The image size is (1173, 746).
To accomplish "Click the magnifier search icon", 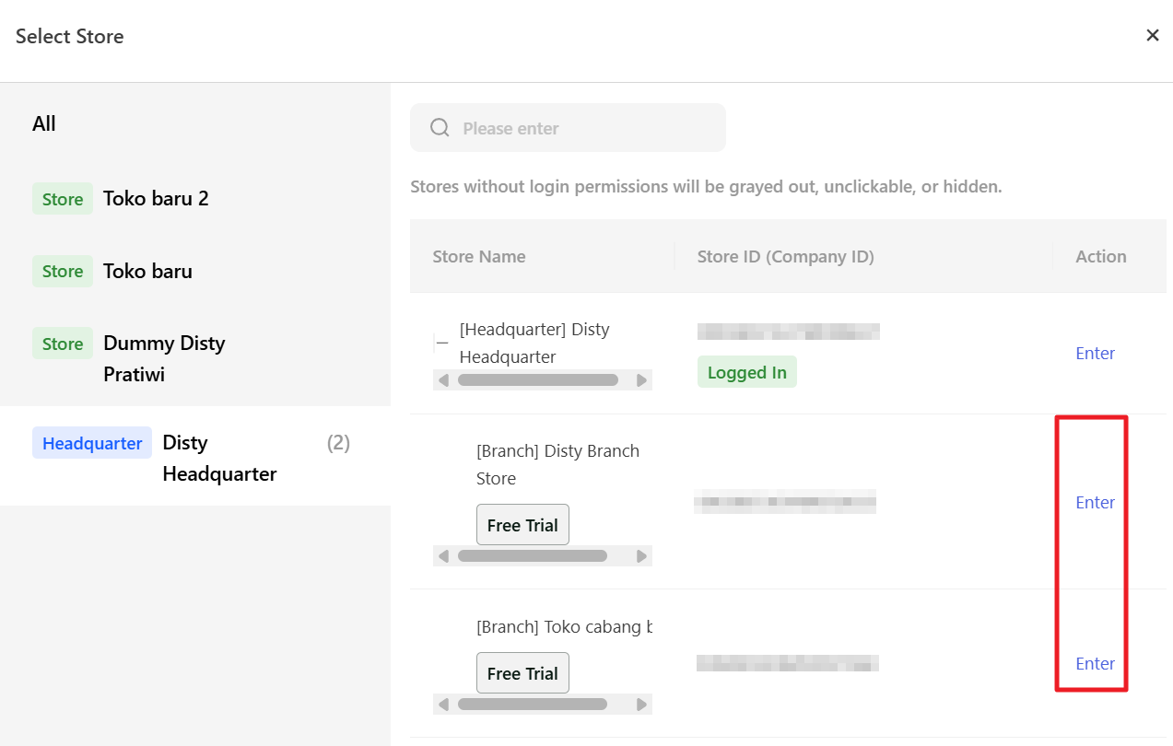I will [440, 128].
